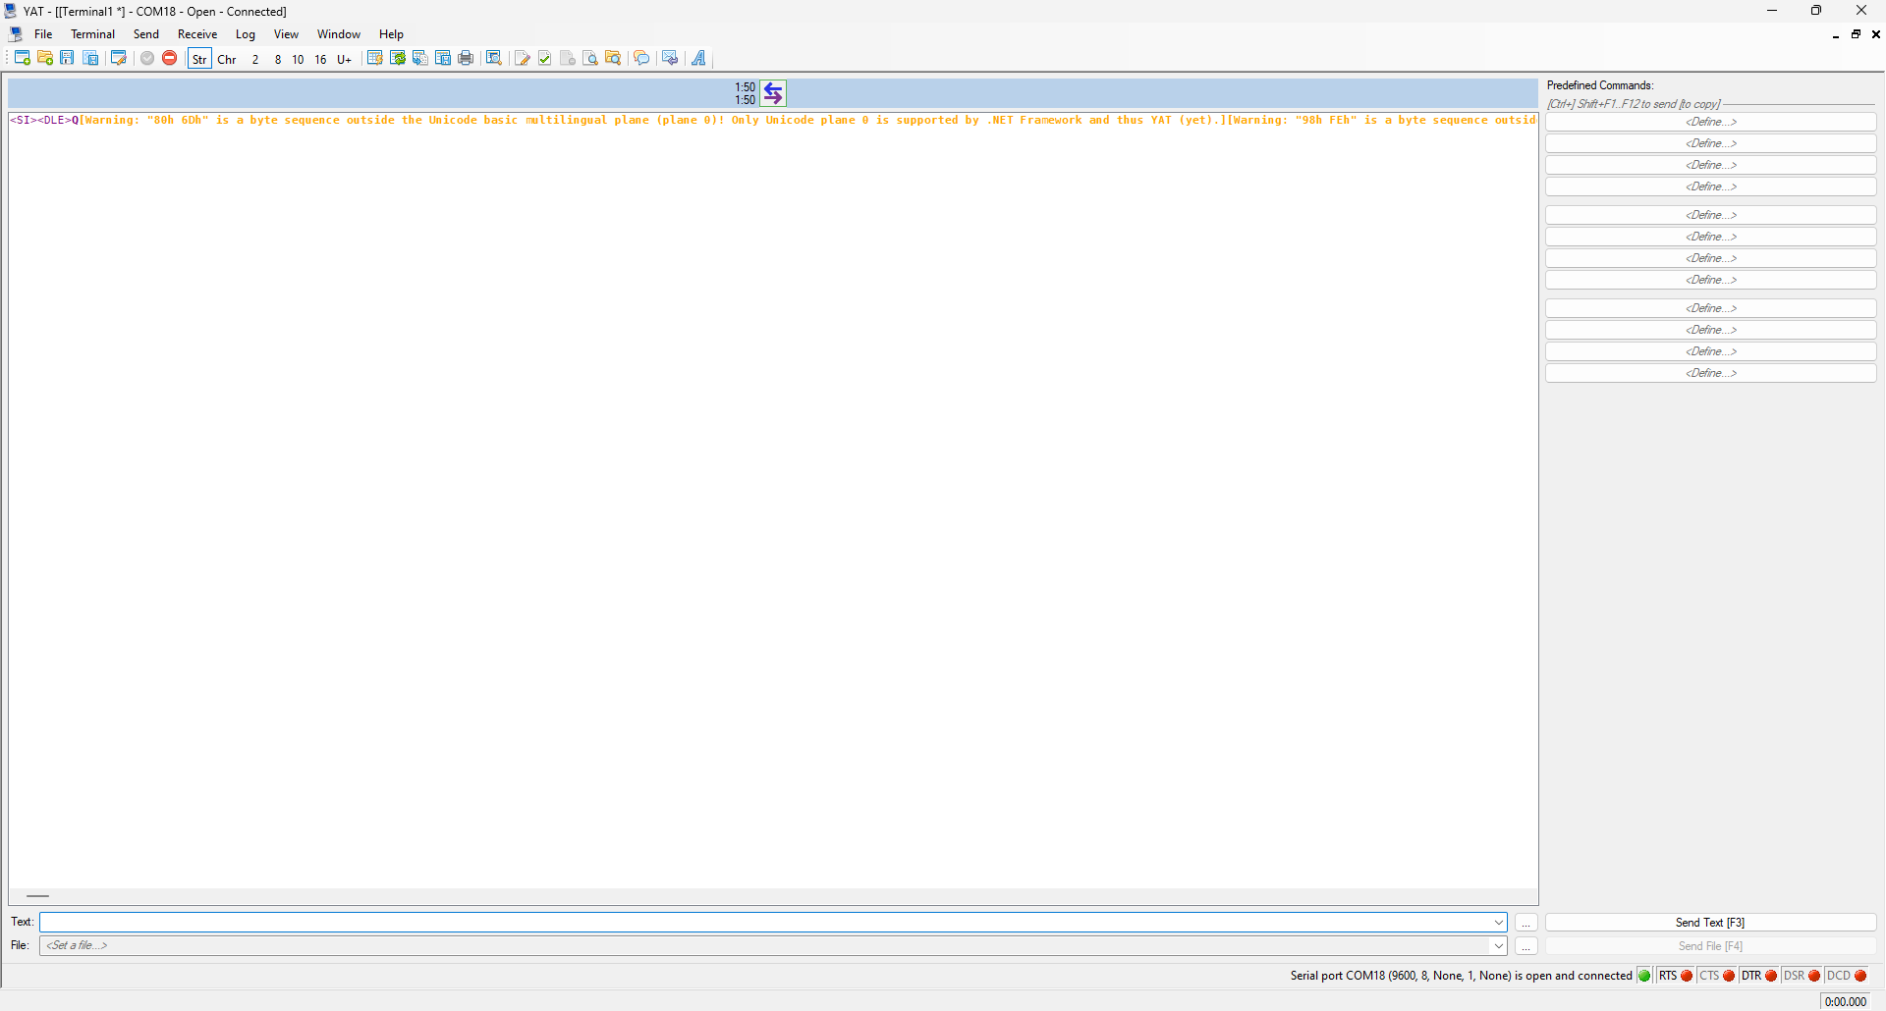This screenshot has width=1886, height=1011.
Task: Print the monitor using printer icon
Action: point(466,58)
